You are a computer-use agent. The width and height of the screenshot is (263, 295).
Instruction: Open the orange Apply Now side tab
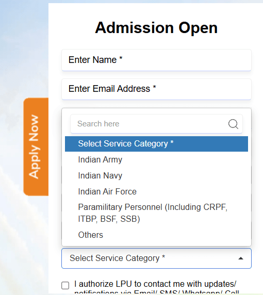[x=36, y=147]
